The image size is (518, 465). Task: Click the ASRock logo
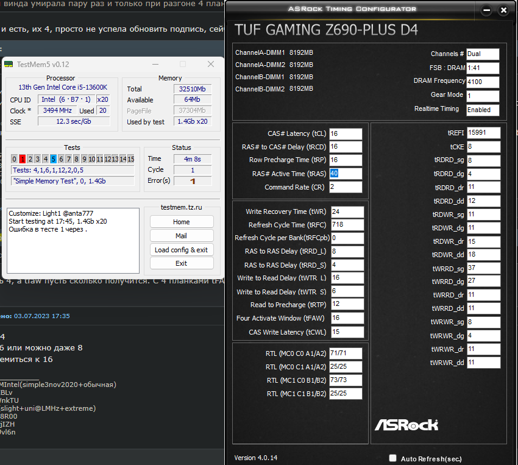406,425
